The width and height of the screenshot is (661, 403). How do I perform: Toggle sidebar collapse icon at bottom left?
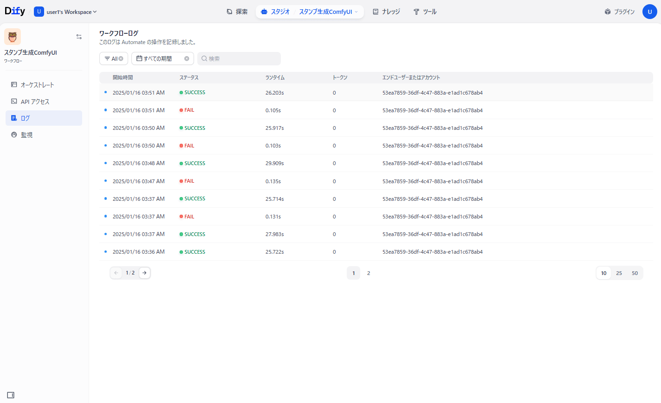[11, 395]
